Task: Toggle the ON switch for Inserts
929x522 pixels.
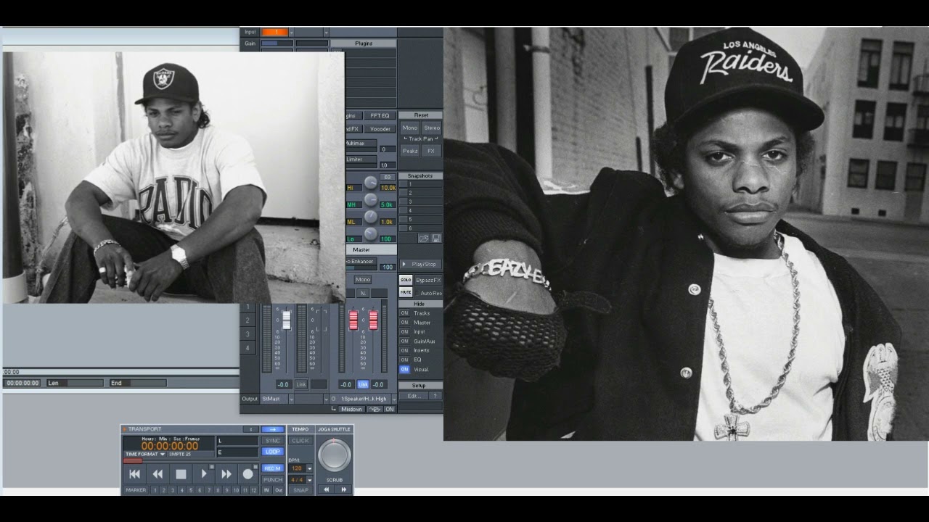Action: [x=404, y=350]
